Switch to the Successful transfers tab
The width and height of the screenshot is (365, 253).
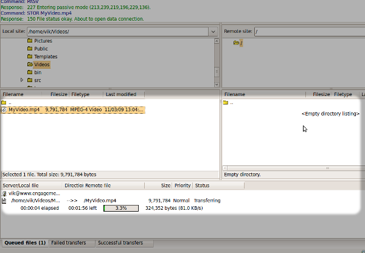(124, 243)
